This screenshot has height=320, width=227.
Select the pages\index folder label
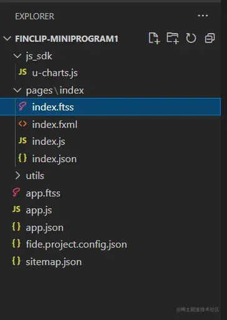(x=55, y=90)
